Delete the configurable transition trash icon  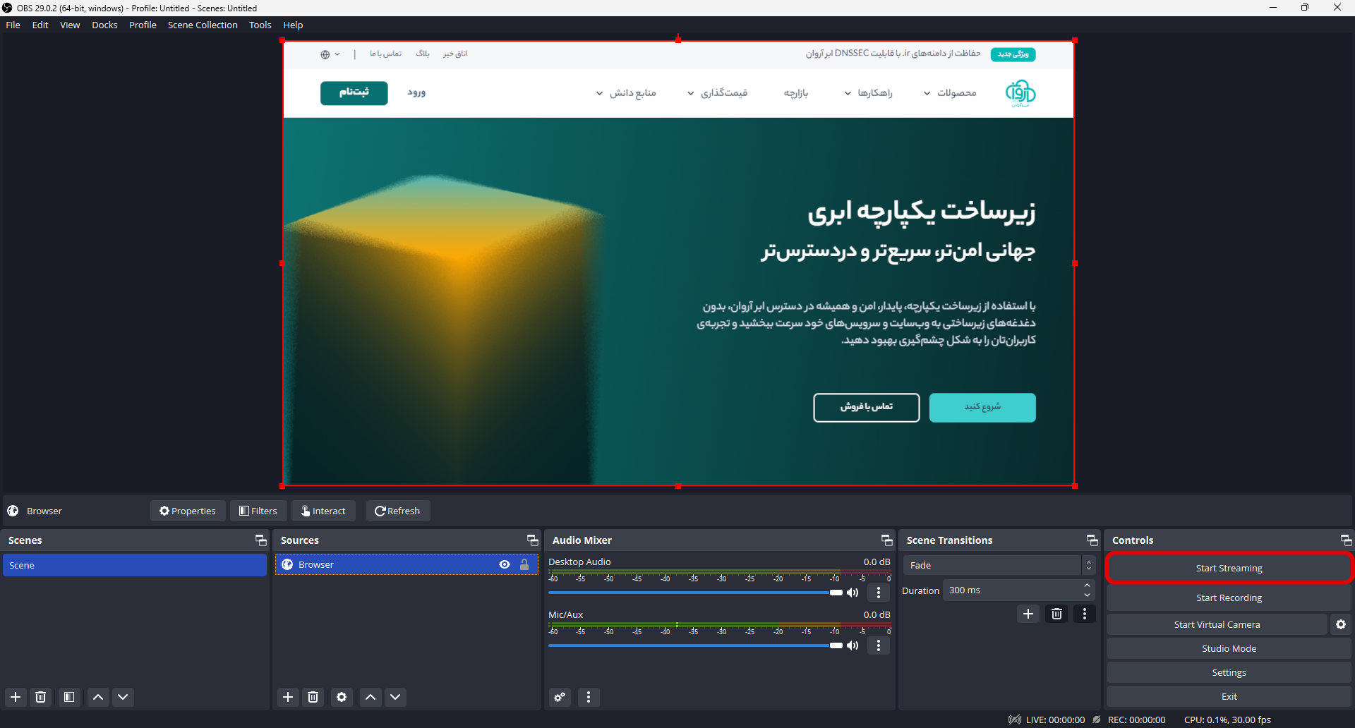pos(1056,614)
